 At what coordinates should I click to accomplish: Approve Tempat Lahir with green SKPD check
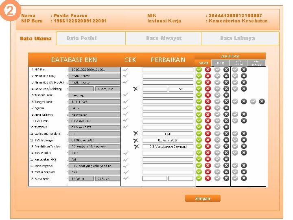tap(199, 95)
